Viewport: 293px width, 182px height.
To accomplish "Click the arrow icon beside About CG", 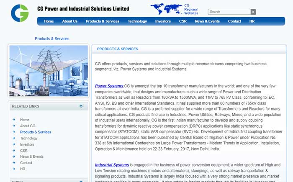I will pos(14,126).
